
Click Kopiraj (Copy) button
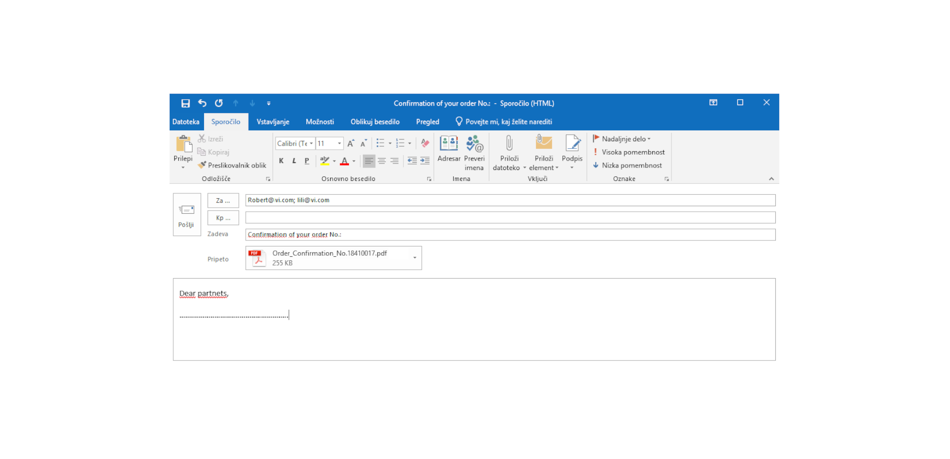(x=213, y=152)
